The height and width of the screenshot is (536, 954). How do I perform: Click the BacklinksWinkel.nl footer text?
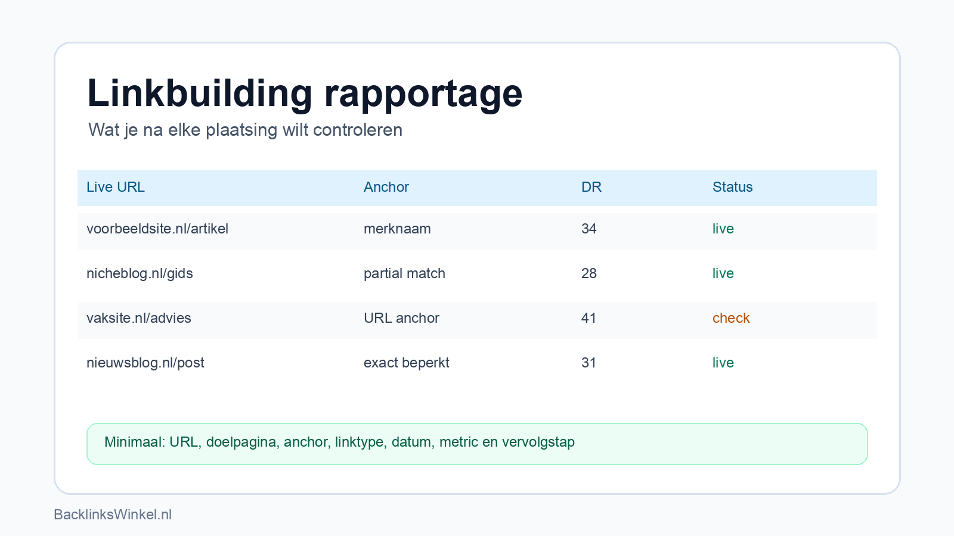[x=113, y=515]
